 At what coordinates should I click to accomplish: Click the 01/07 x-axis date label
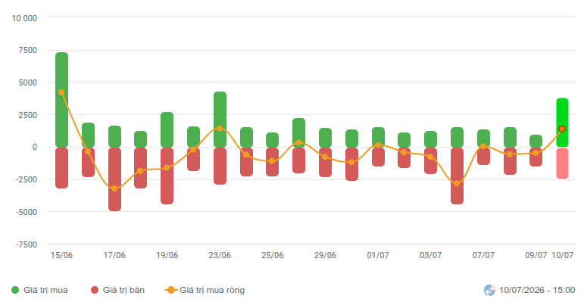click(378, 256)
